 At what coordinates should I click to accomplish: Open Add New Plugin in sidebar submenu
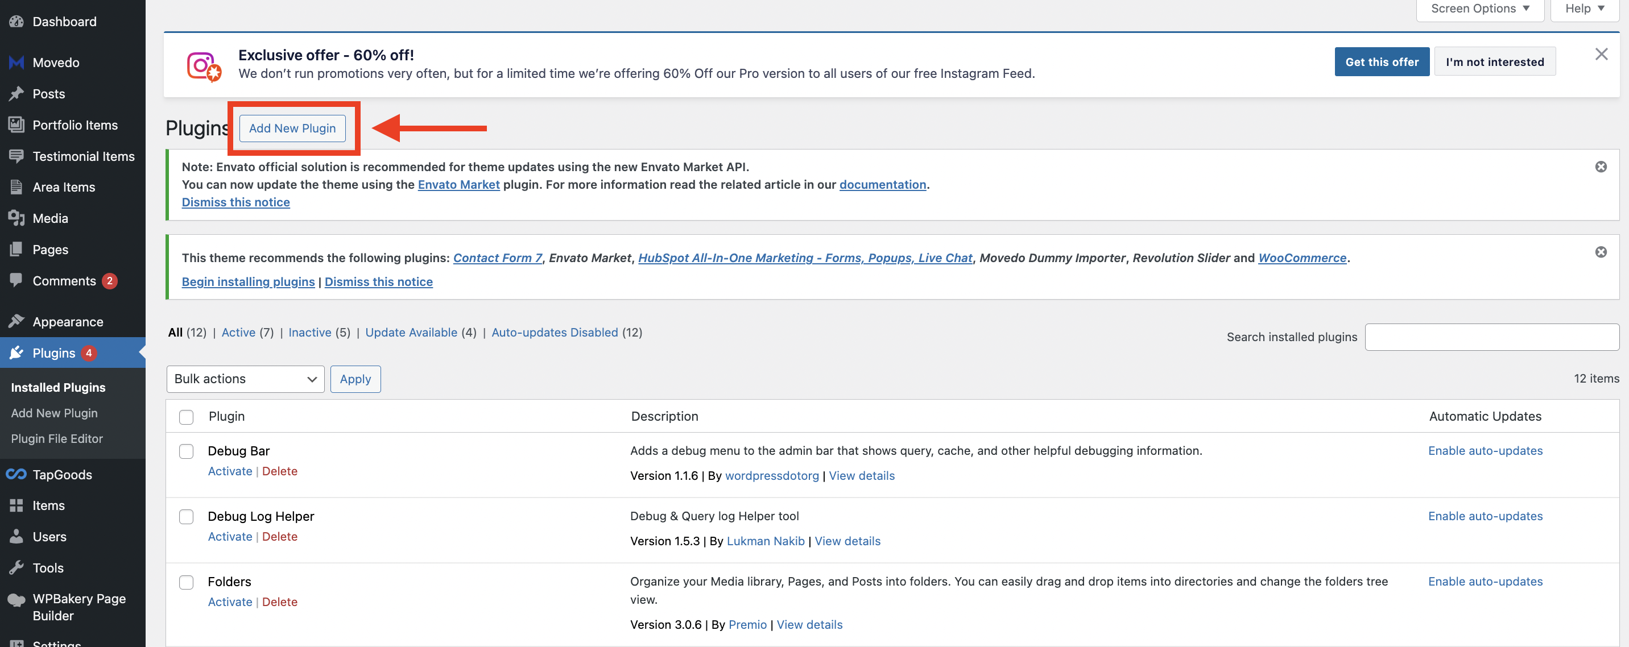click(x=55, y=413)
